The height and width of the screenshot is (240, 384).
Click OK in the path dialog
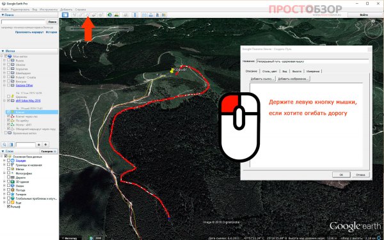click(341, 175)
